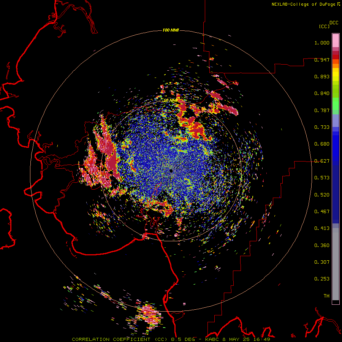Pick the orange segment of the color bar
Image resolution: width=342 pixels, height=342 pixels.
pyautogui.click(x=336, y=66)
